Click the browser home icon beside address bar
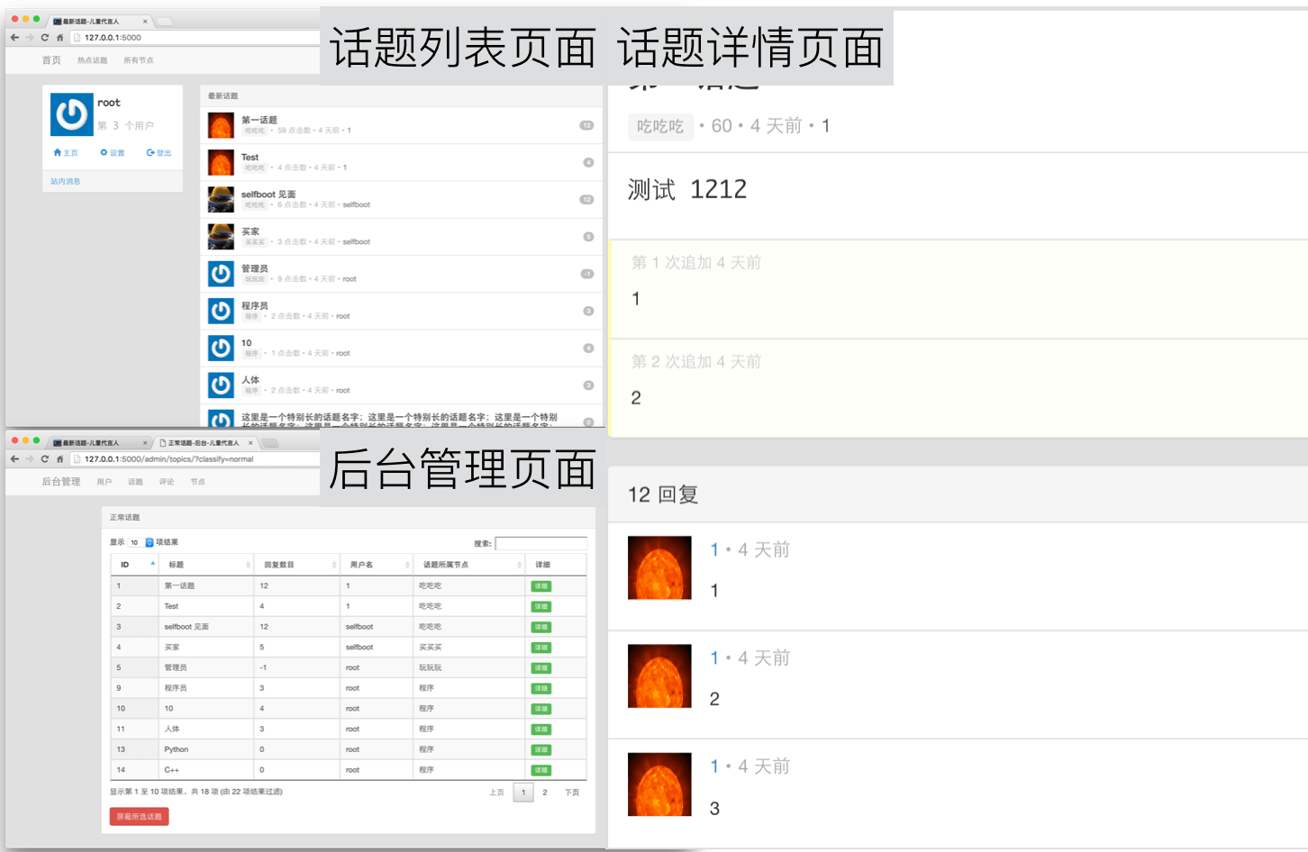1308x852 pixels. click(x=59, y=38)
